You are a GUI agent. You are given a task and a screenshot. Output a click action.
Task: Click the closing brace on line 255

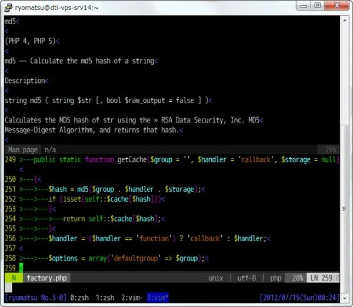pos(50,229)
